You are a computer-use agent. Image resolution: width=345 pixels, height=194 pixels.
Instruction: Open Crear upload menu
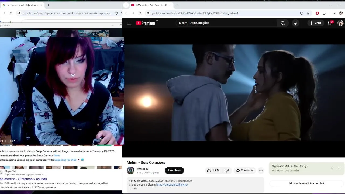tap(315, 23)
